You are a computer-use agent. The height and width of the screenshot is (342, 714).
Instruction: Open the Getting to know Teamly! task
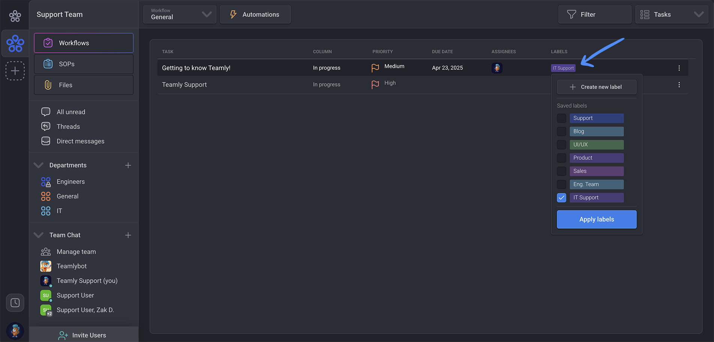196,68
